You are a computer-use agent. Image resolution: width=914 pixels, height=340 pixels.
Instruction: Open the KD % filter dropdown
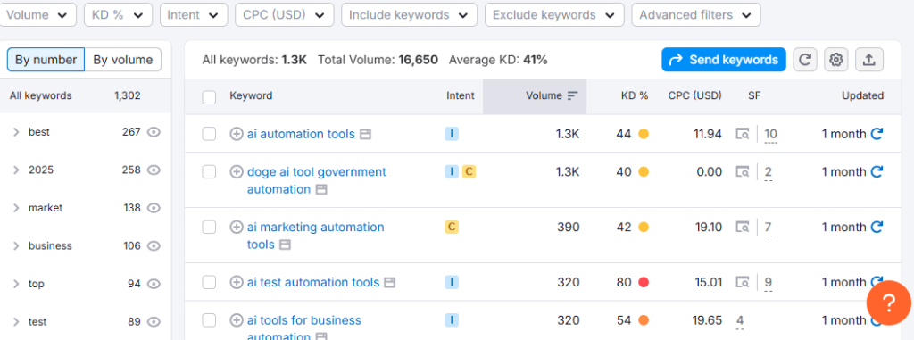coord(119,15)
